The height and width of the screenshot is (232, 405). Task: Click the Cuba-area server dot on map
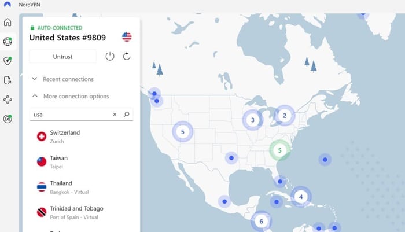277,202
